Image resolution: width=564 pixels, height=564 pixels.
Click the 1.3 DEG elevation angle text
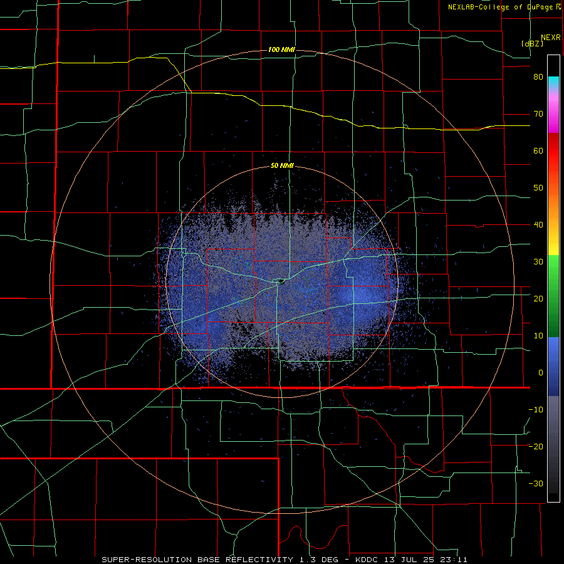318,560
